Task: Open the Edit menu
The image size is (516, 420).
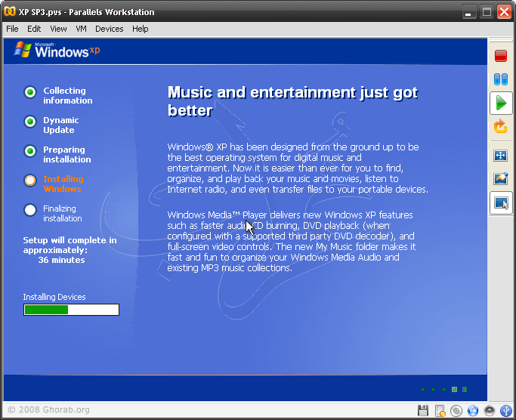Action: click(x=34, y=29)
